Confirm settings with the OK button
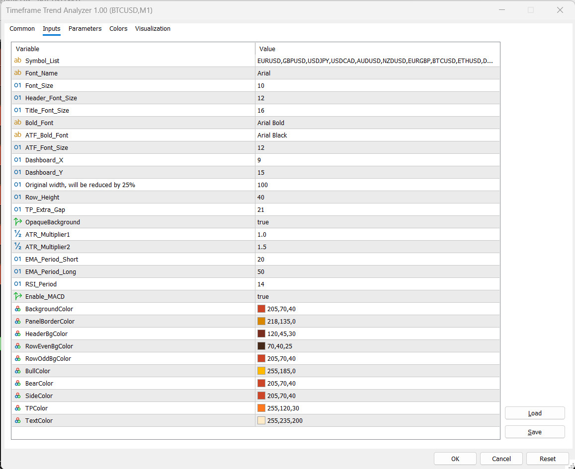The width and height of the screenshot is (575, 469). click(455, 459)
